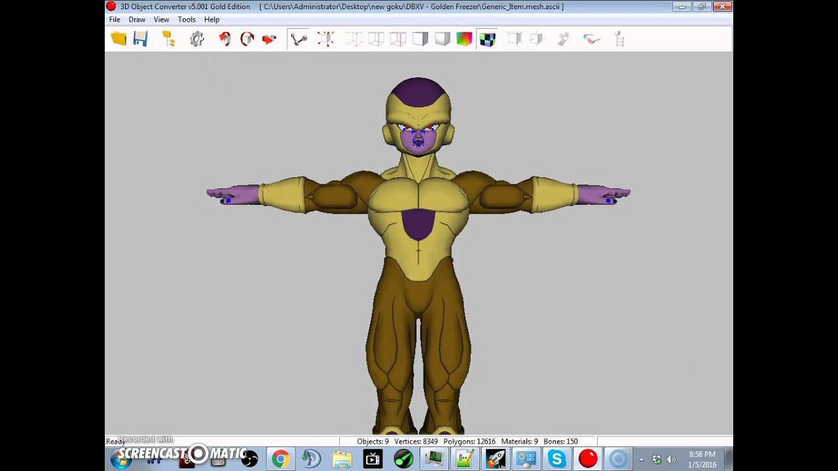Open the Draw menu
Image resolution: width=838 pixels, height=471 pixels.
point(137,20)
